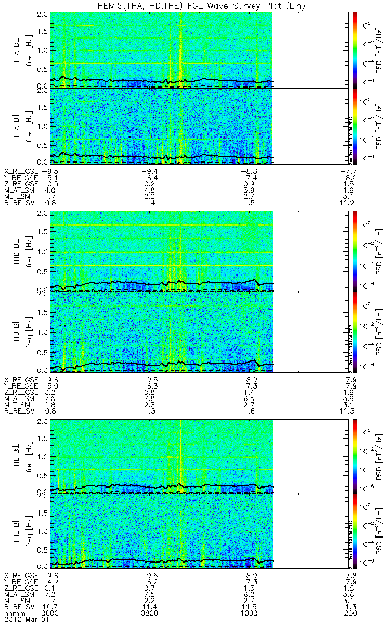Click the 'MLT_SM' row label under THD panels
The image size is (390, 625).
pyautogui.click(x=17, y=404)
